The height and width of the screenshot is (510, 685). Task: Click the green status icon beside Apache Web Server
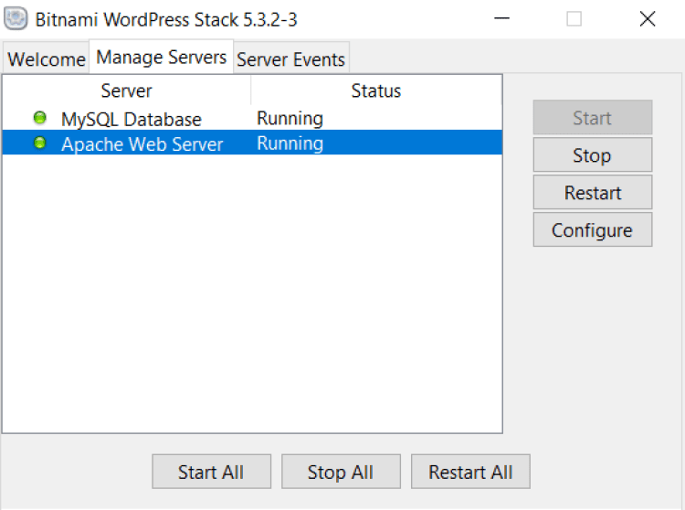click(x=40, y=143)
